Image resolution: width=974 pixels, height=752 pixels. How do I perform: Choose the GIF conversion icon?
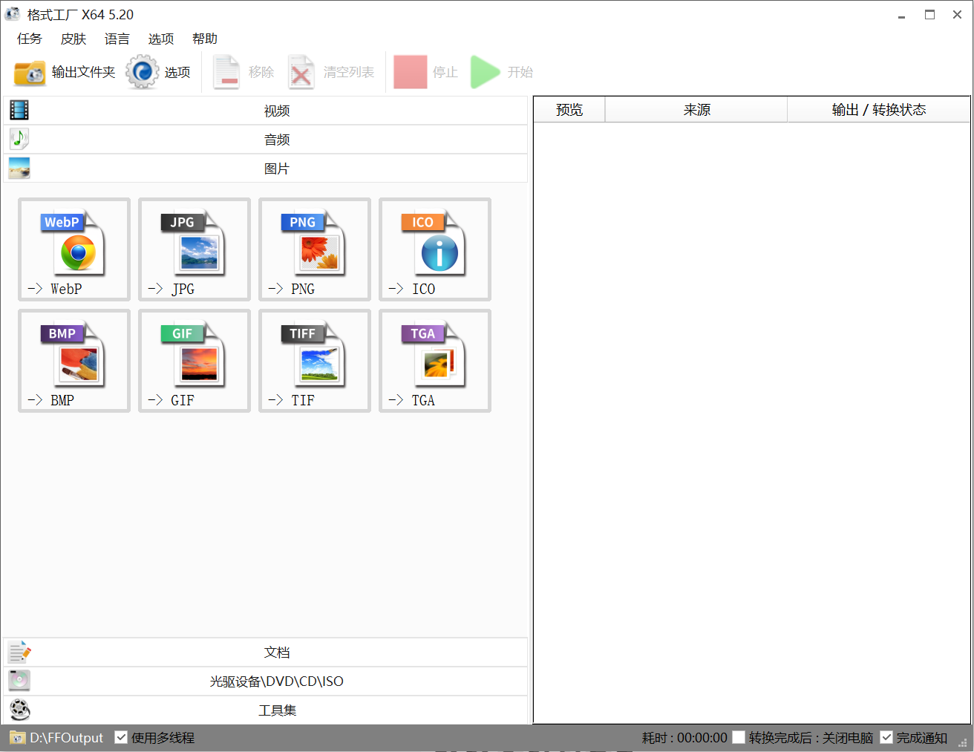[x=195, y=361]
